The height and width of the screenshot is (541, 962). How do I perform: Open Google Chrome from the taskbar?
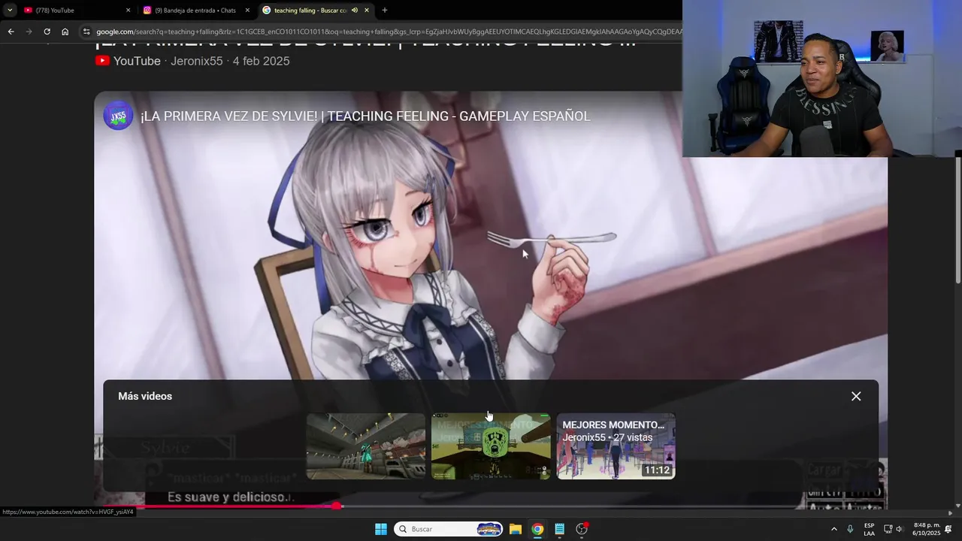pyautogui.click(x=537, y=529)
